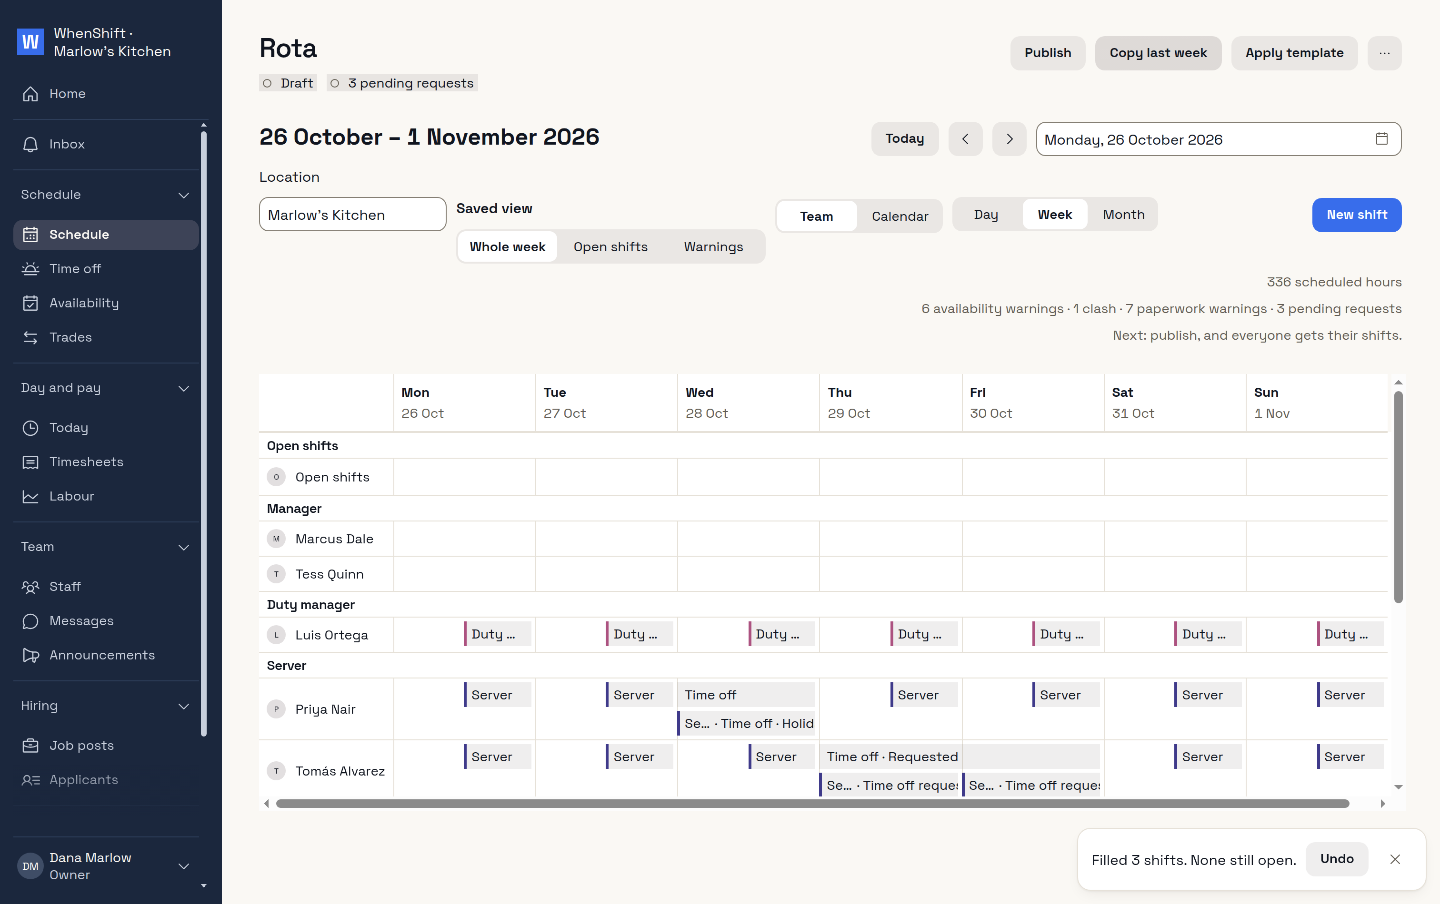The image size is (1440, 904).
Task: Select the Warnings saved view tab
Action: tap(713, 247)
